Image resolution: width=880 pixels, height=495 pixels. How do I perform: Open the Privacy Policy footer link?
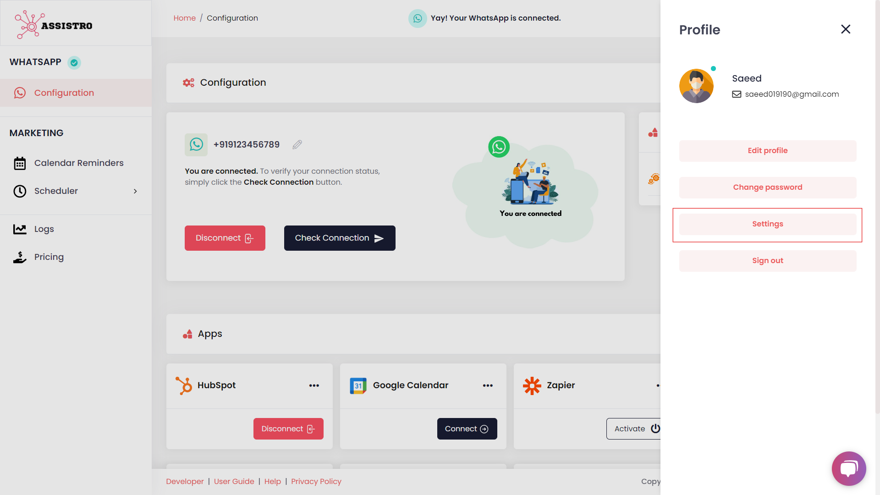pyautogui.click(x=316, y=481)
